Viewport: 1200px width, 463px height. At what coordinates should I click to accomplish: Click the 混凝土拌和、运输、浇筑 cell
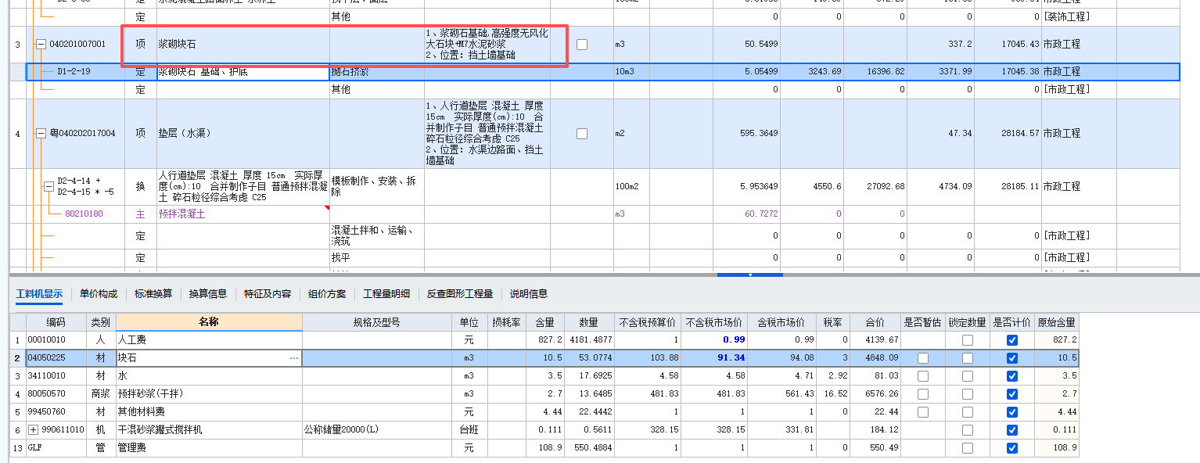click(377, 235)
